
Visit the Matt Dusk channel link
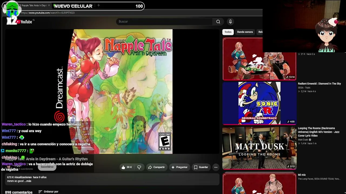pyautogui.click(x=303, y=140)
